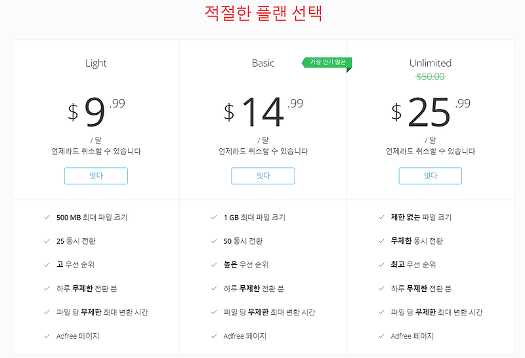Click checkmark beside 1 GB 최대 파일 크기
525x358 pixels.
[214, 217]
